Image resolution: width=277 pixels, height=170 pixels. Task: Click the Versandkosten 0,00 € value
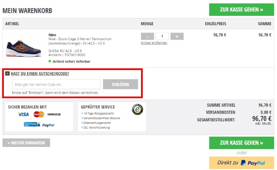(x=266, y=112)
